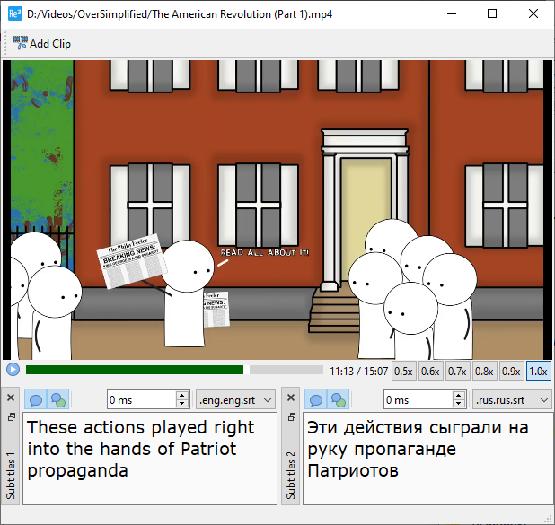The width and height of the screenshot is (555, 525).
Task: Open the .rus.rus.srt subtitle file dropdown
Action: click(512, 399)
